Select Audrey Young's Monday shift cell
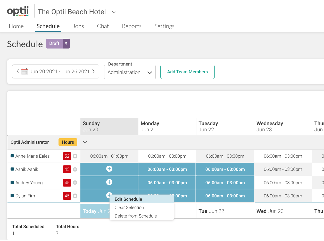324x241 pixels. [x=167, y=183]
